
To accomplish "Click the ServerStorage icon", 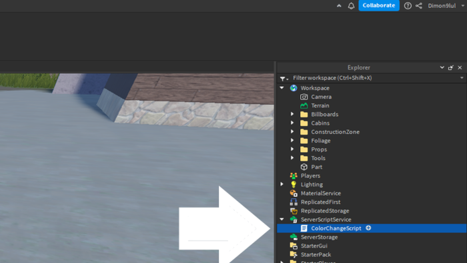I will [x=294, y=237].
